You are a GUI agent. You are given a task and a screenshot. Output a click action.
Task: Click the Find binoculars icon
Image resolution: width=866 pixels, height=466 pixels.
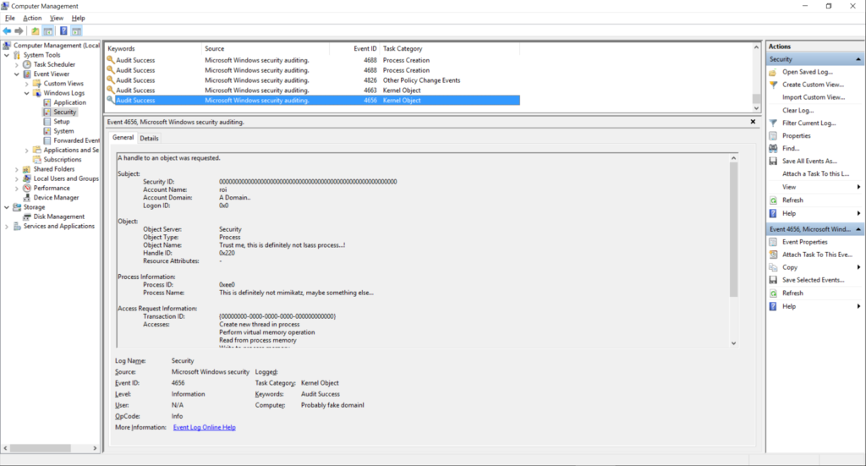click(773, 149)
